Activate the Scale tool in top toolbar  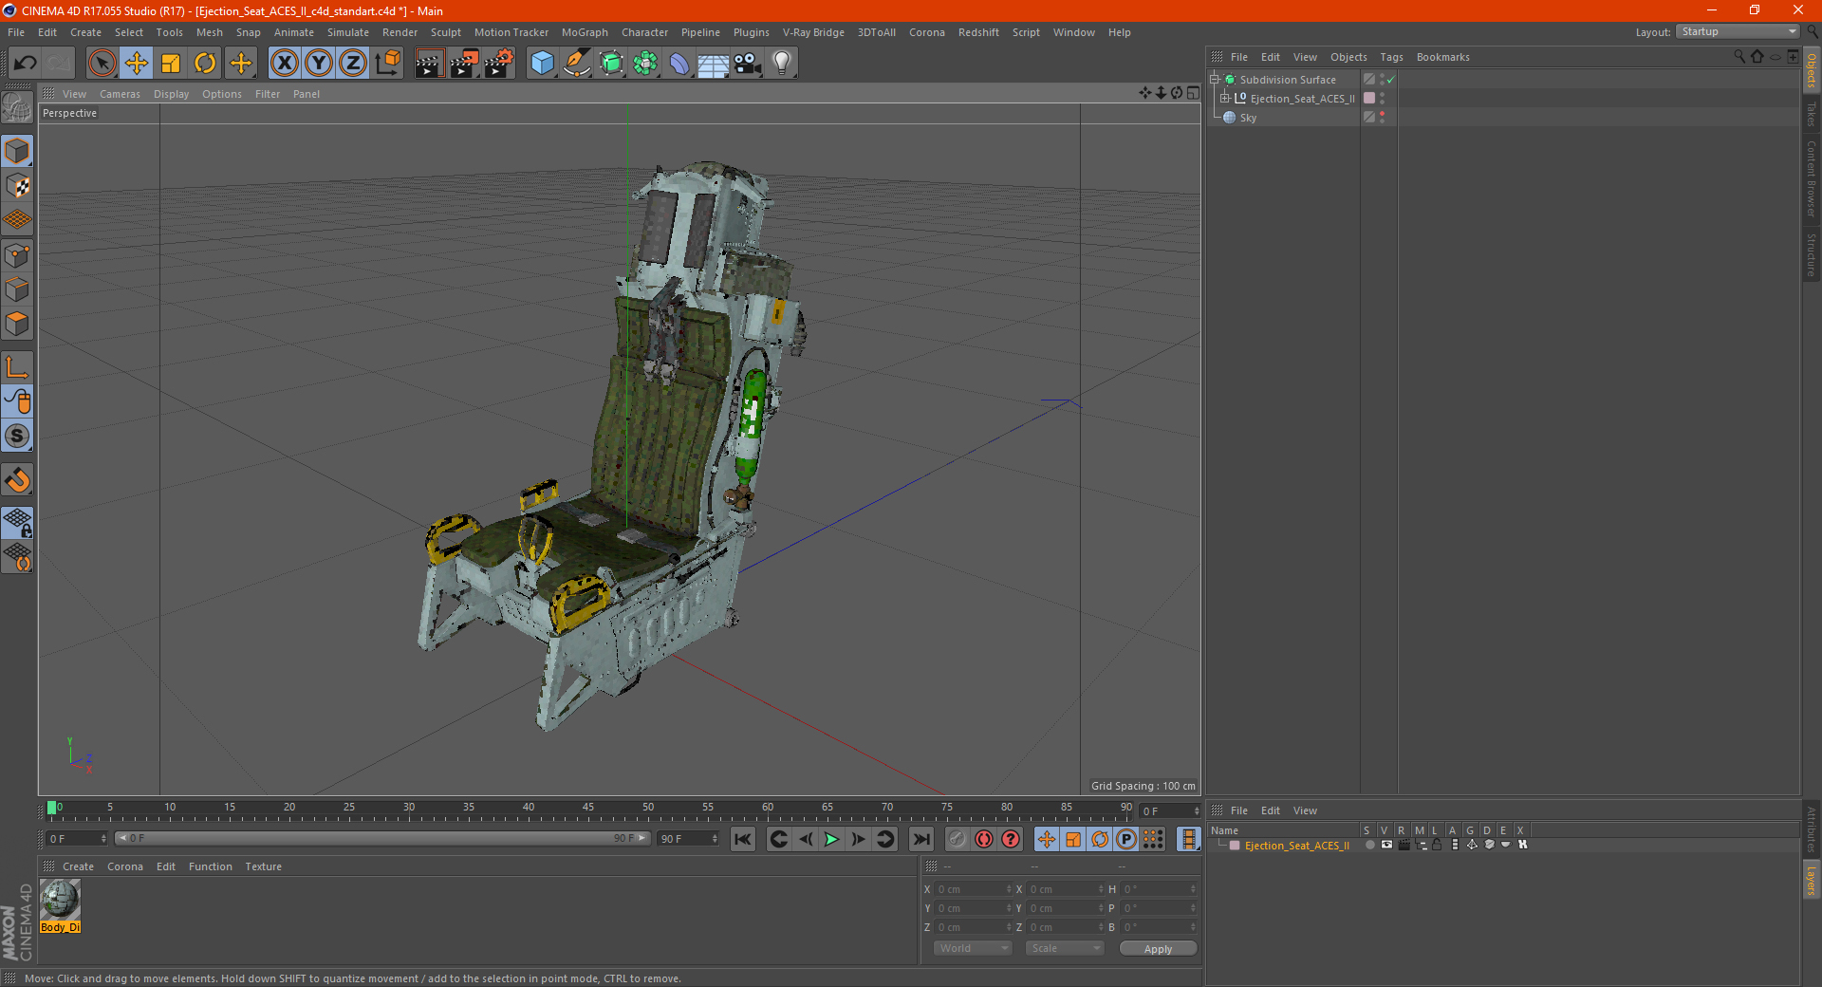pos(171,63)
